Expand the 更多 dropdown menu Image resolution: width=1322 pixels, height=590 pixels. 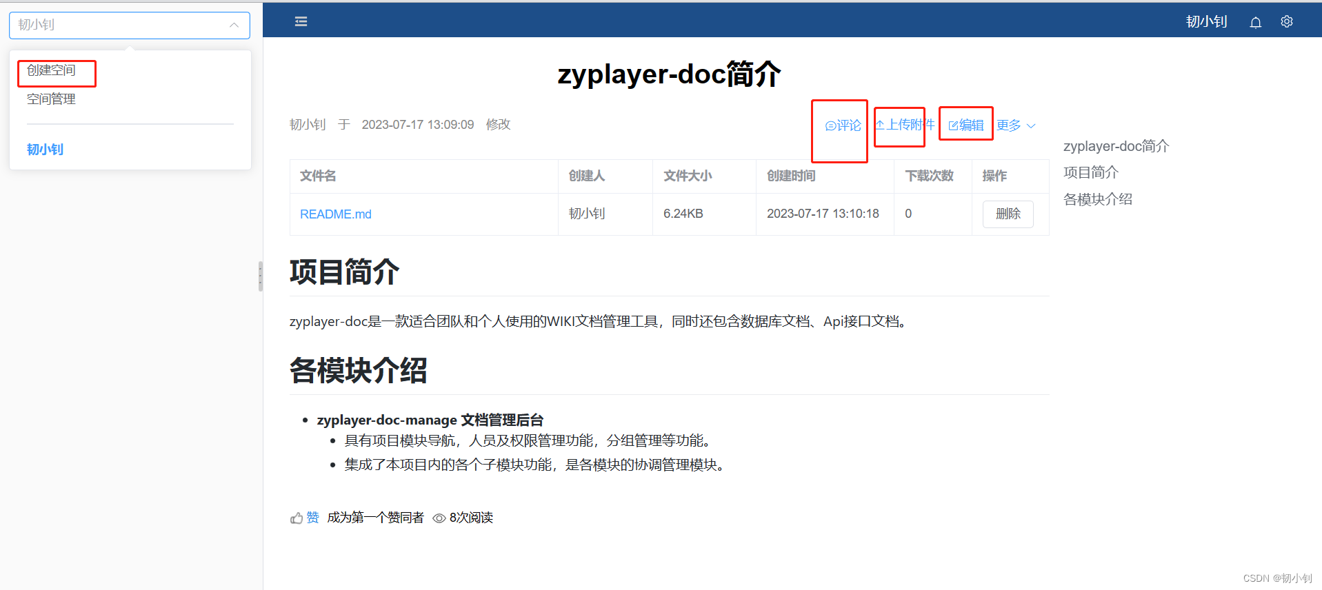pyautogui.click(x=1016, y=125)
